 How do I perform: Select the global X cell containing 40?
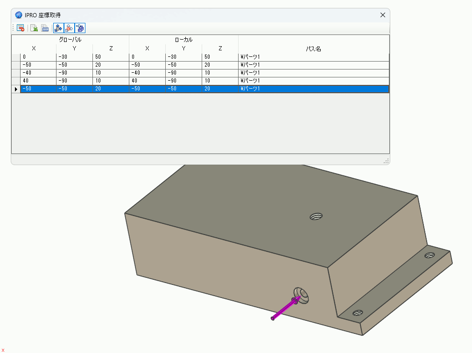pyautogui.click(x=38, y=81)
